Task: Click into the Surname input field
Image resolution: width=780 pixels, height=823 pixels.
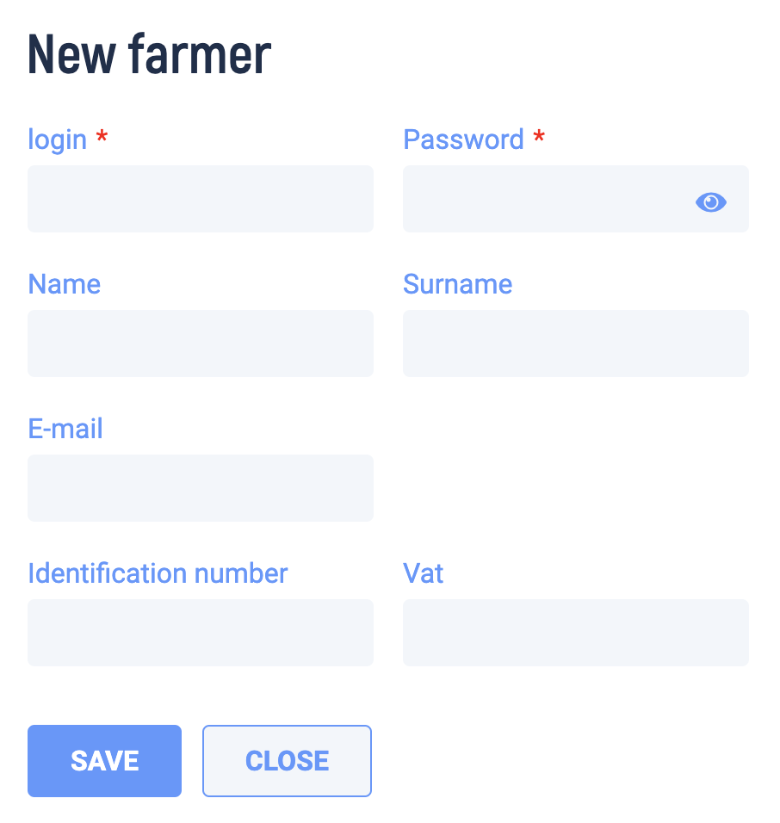Action: point(576,343)
